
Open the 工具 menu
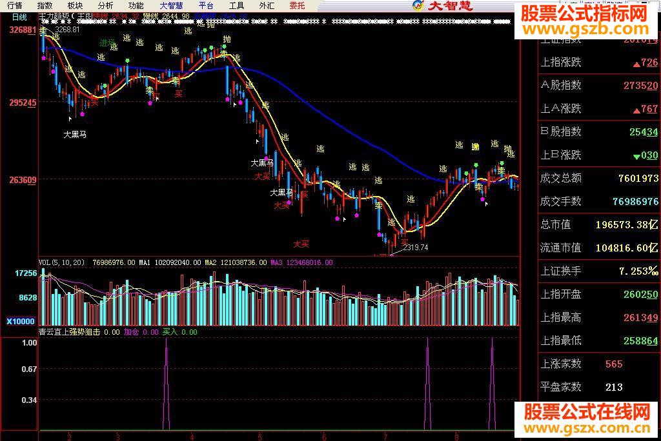tap(236, 5)
